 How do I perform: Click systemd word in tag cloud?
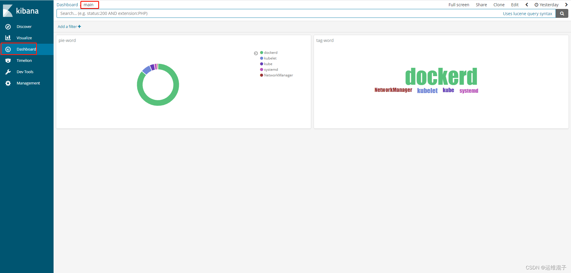(469, 91)
